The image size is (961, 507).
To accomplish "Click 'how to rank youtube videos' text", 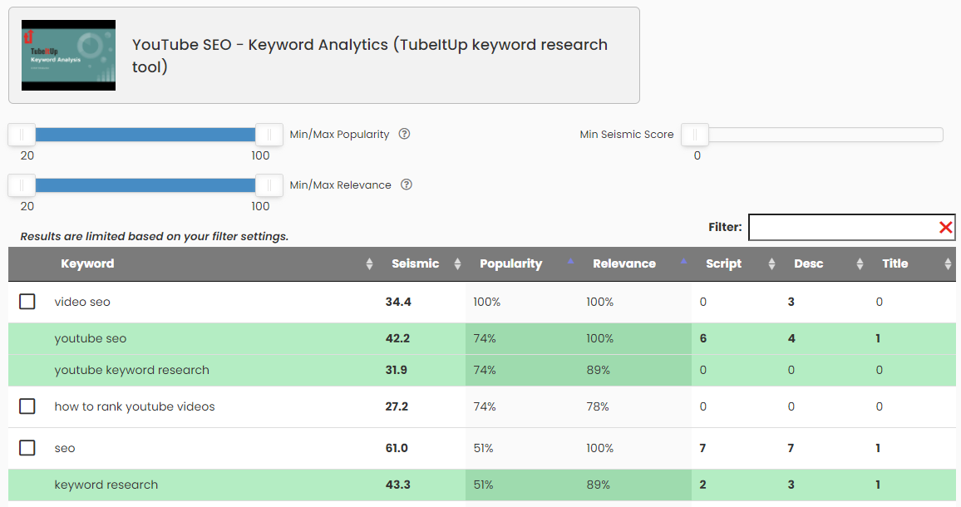I will coord(134,406).
